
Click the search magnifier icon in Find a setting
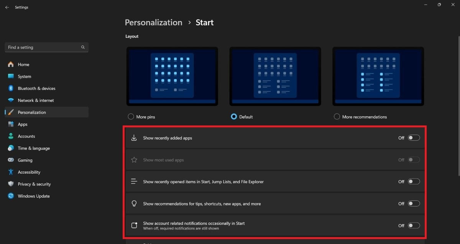tap(83, 47)
